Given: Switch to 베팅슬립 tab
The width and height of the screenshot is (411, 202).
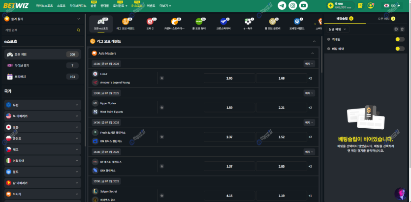Looking at the screenshot, I should click(x=345, y=19).
